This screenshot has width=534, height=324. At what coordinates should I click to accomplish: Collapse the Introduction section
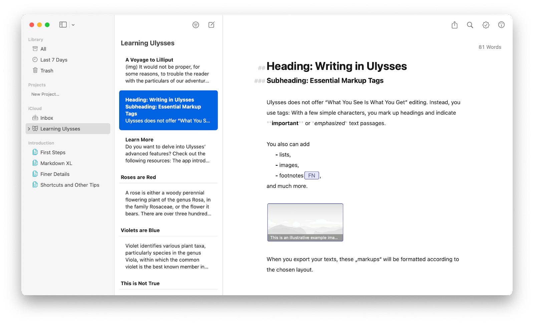pyautogui.click(x=41, y=143)
